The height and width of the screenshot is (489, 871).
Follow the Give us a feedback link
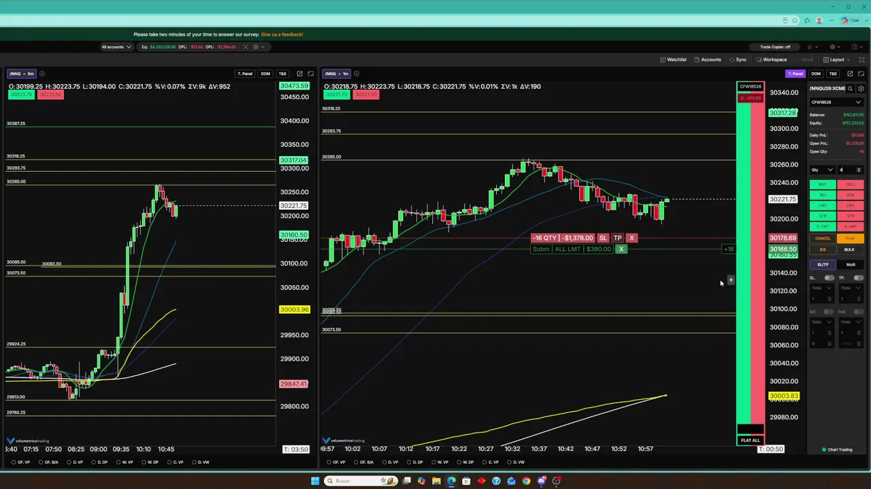pos(282,34)
